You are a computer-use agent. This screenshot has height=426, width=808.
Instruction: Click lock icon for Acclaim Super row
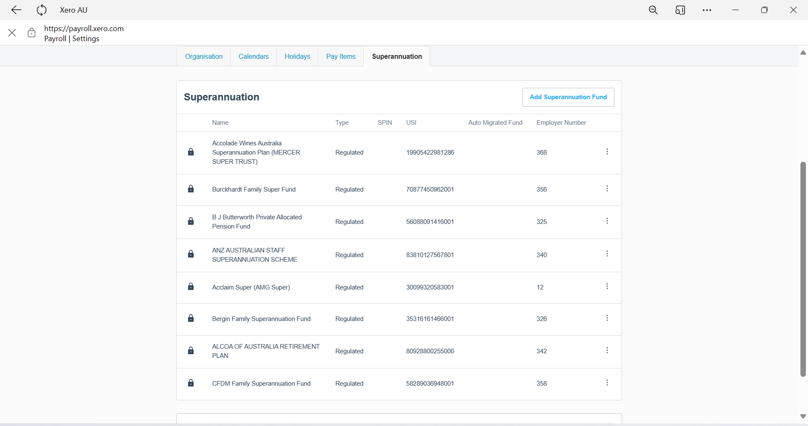[x=191, y=287]
